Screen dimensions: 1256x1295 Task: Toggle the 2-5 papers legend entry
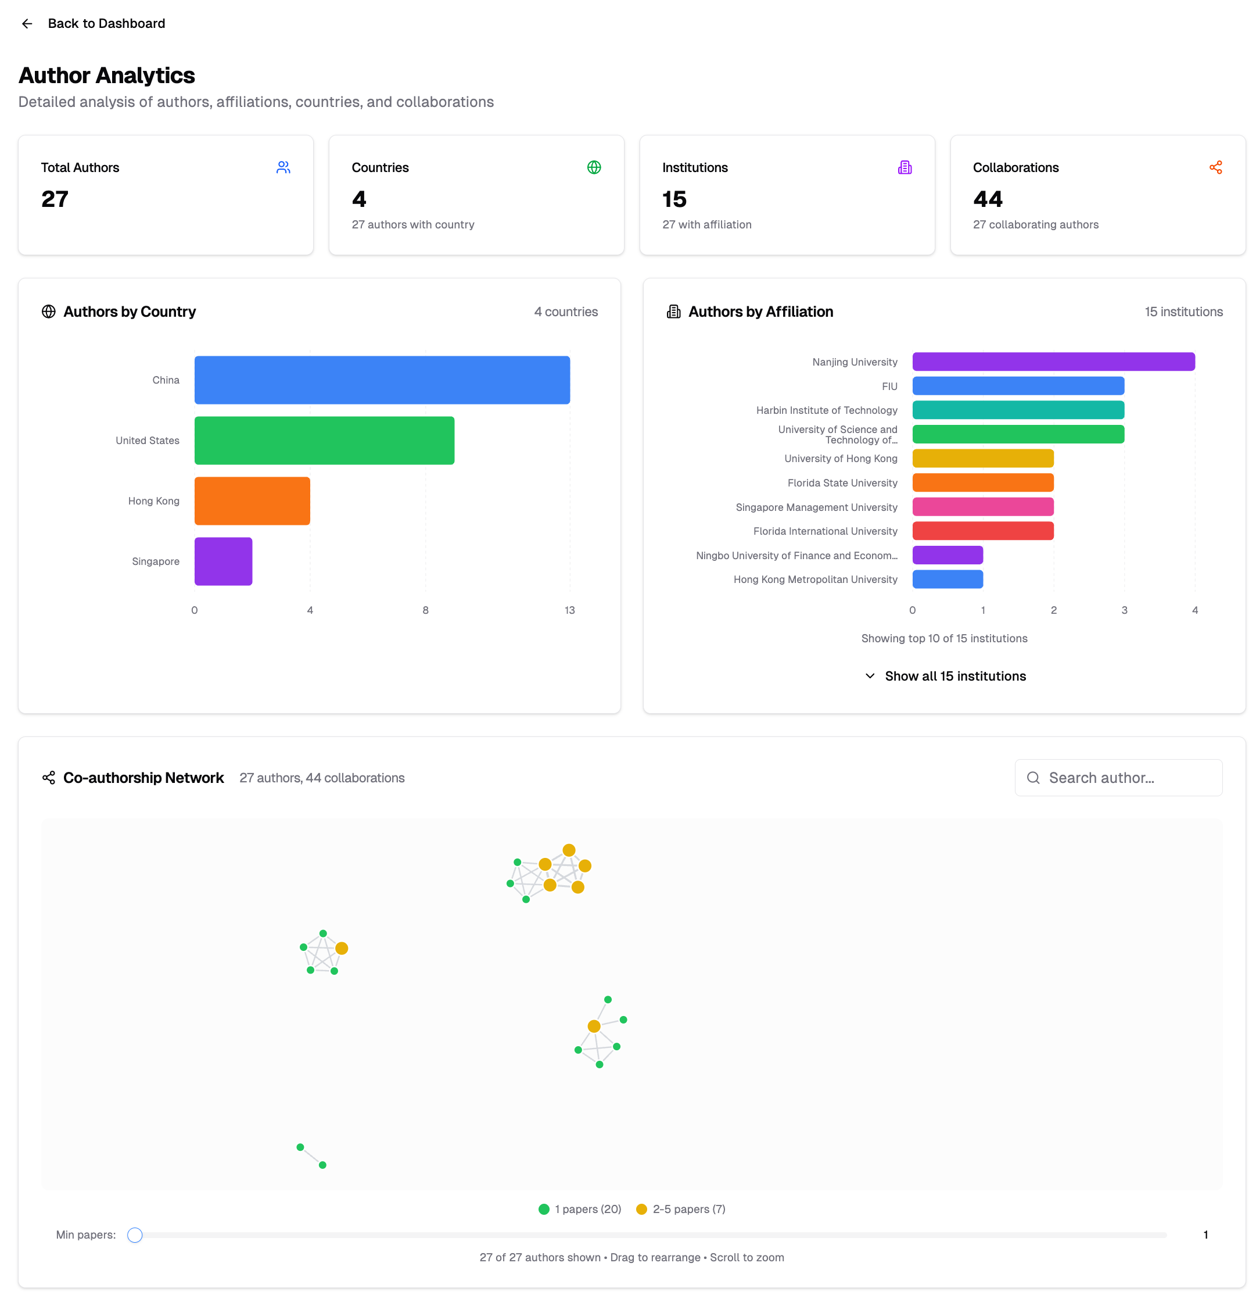point(681,1209)
